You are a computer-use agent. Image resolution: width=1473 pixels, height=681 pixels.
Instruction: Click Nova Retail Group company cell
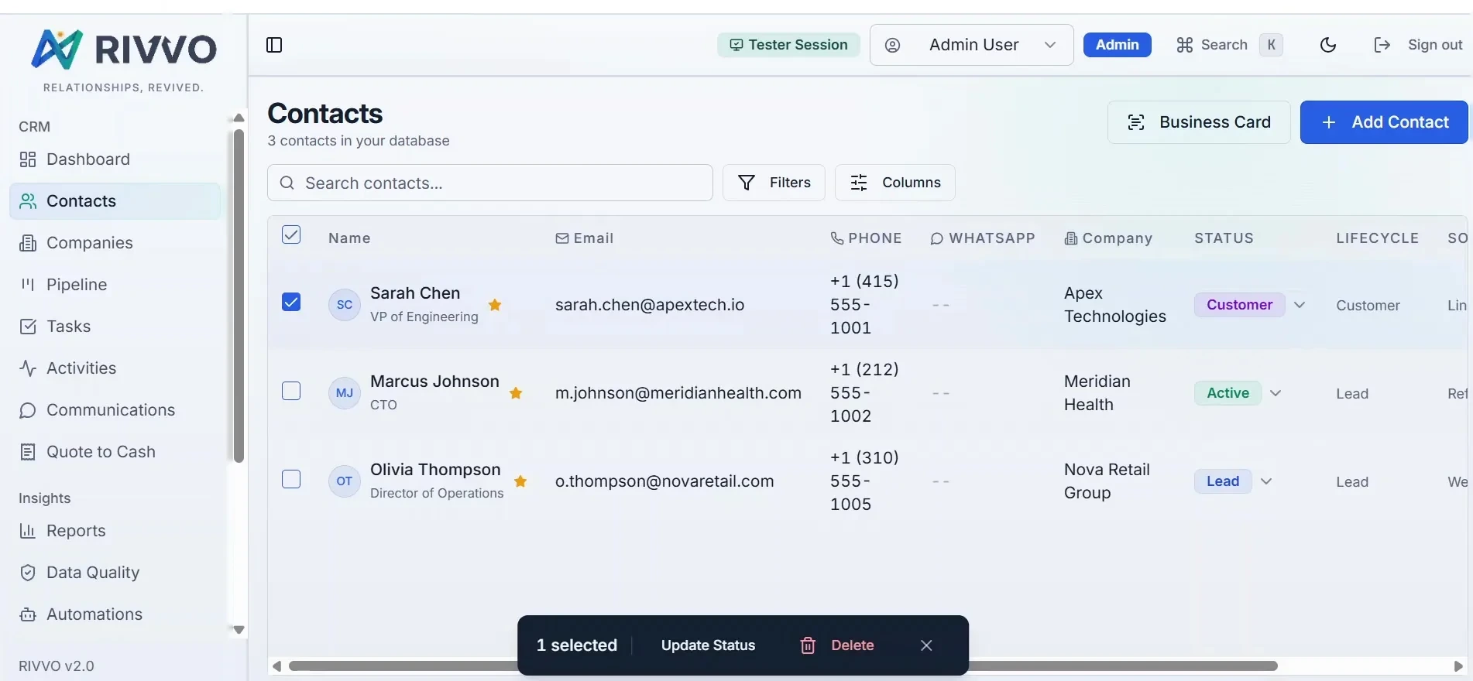(x=1107, y=481)
